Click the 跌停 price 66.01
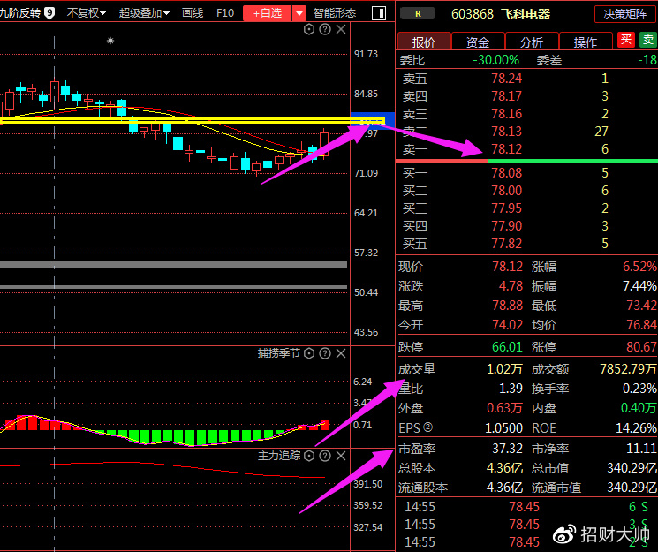 tap(507, 347)
